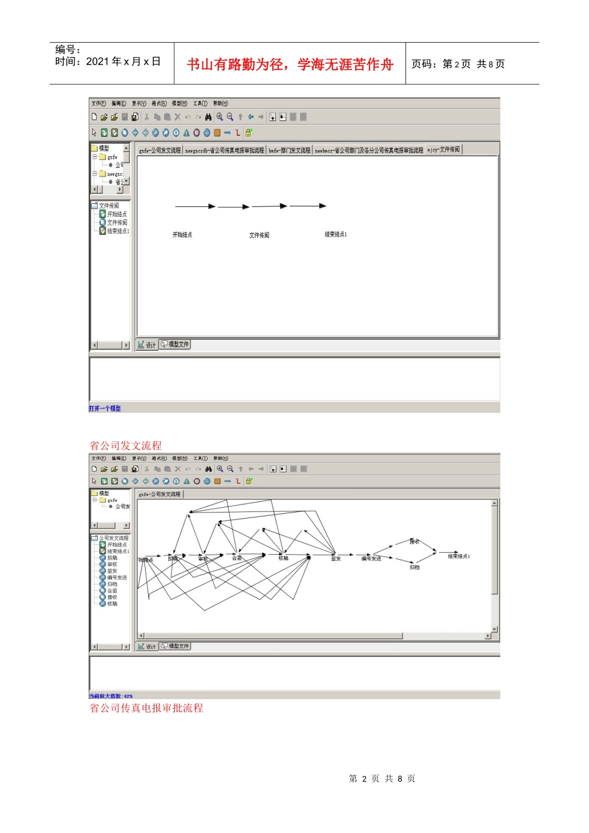Viewport: 589px width, 833px height.
Task: Select green start-node tool in 文件传阅 window
Action: [104, 133]
